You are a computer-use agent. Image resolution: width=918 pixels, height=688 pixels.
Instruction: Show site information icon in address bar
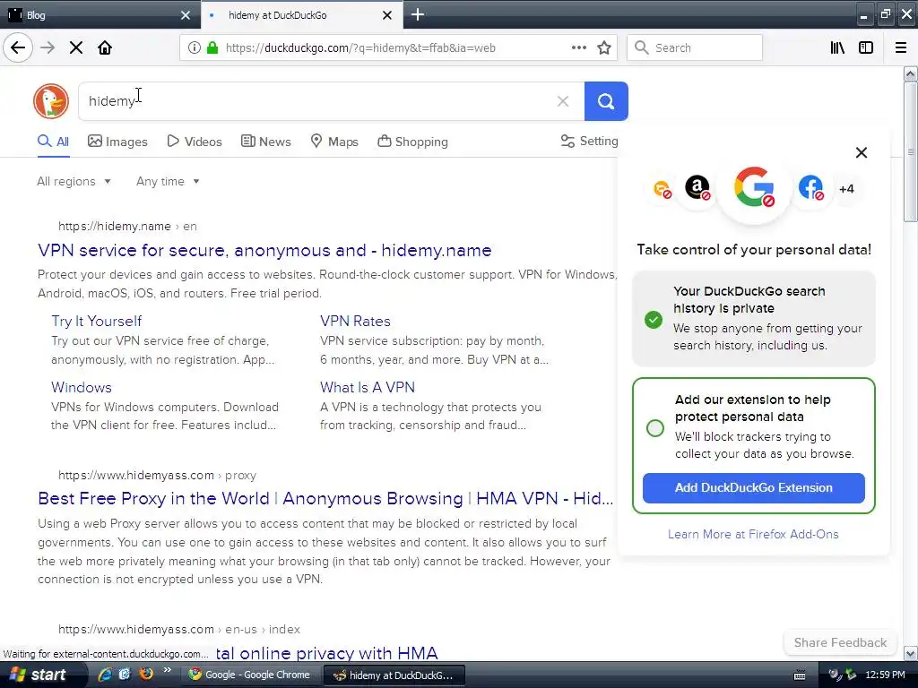(195, 47)
